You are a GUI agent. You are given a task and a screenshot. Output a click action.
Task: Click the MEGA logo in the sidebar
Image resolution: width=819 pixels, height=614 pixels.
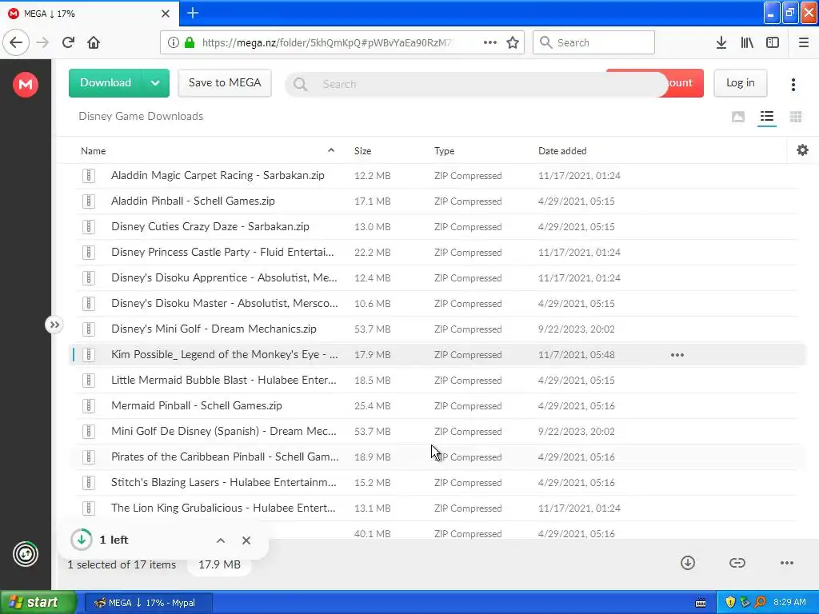[26, 84]
